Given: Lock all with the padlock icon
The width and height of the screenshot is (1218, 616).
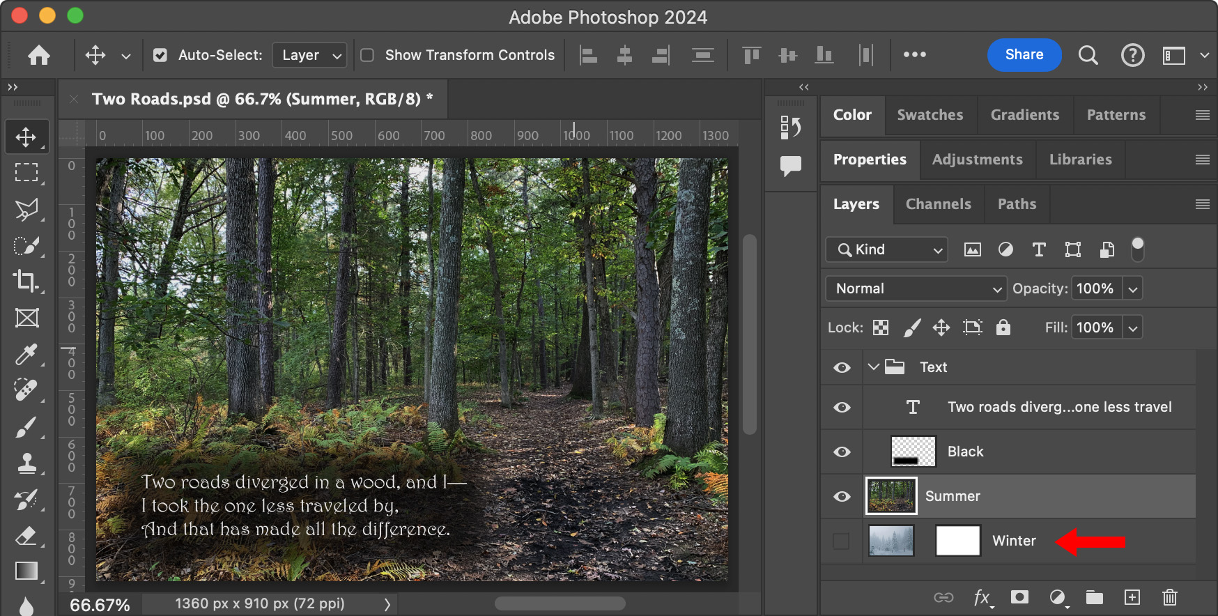Looking at the screenshot, I should 1003,328.
